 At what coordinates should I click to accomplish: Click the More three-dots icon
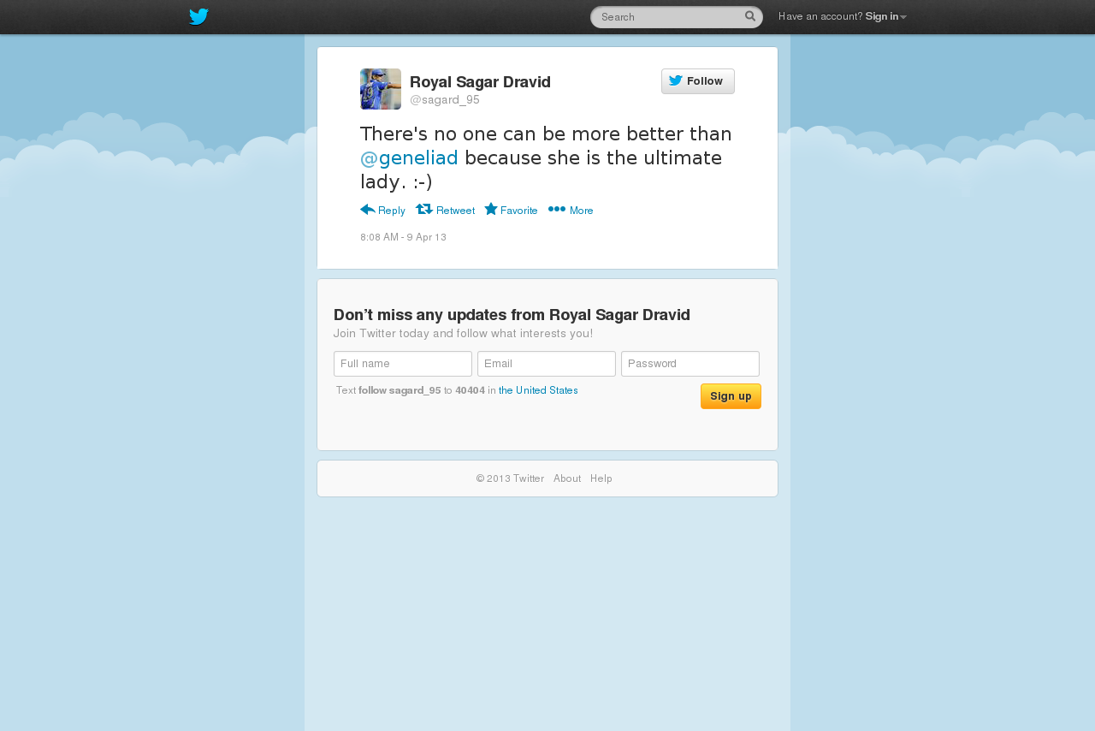coord(557,209)
